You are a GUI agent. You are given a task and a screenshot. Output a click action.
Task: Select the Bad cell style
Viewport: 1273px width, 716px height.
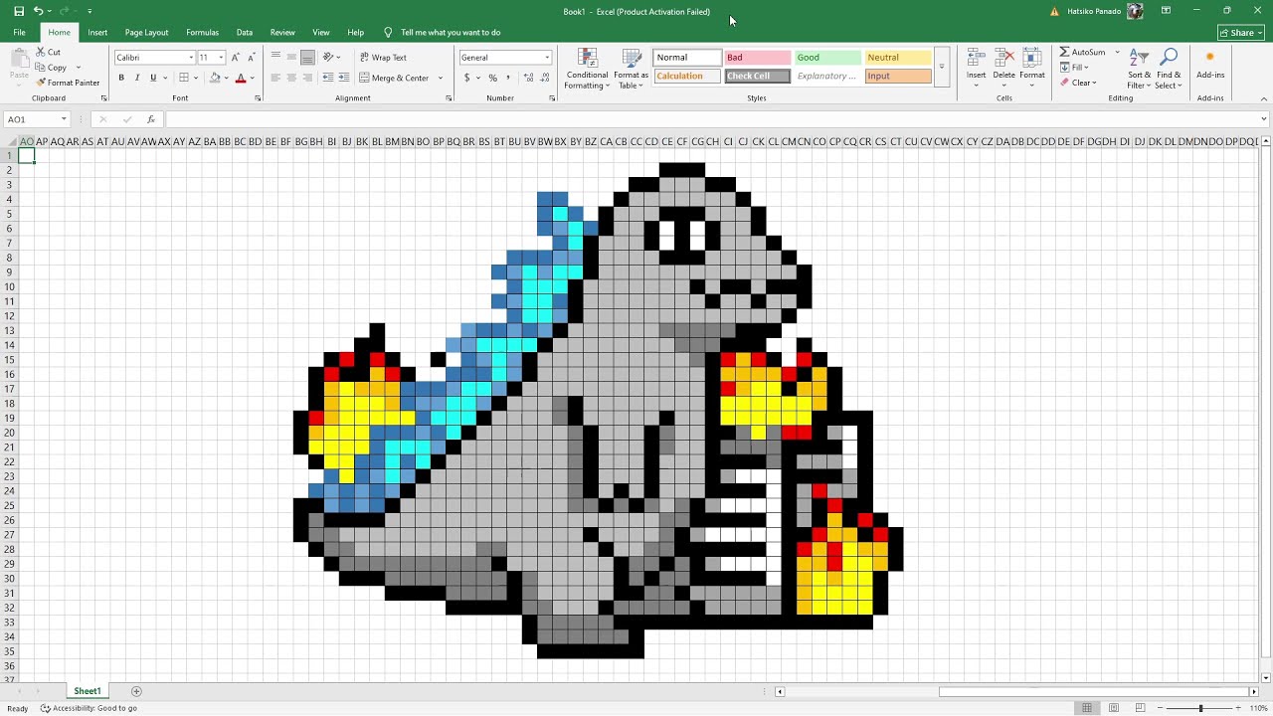point(758,58)
